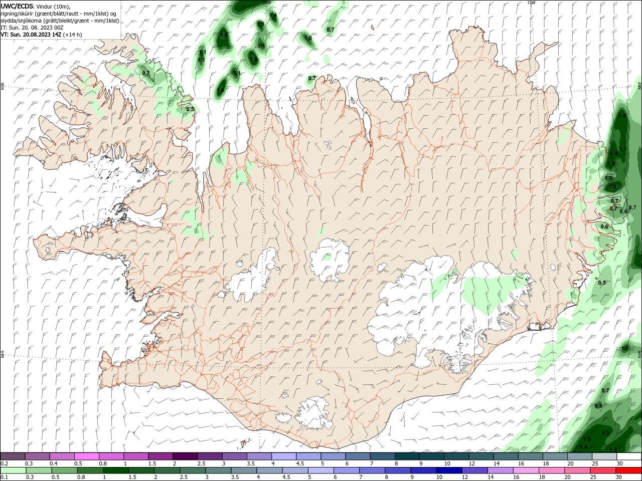Click the 20W longitude label at top

tap(267, 3)
